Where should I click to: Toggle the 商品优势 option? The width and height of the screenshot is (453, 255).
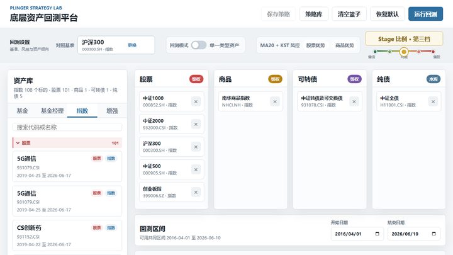(x=344, y=45)
